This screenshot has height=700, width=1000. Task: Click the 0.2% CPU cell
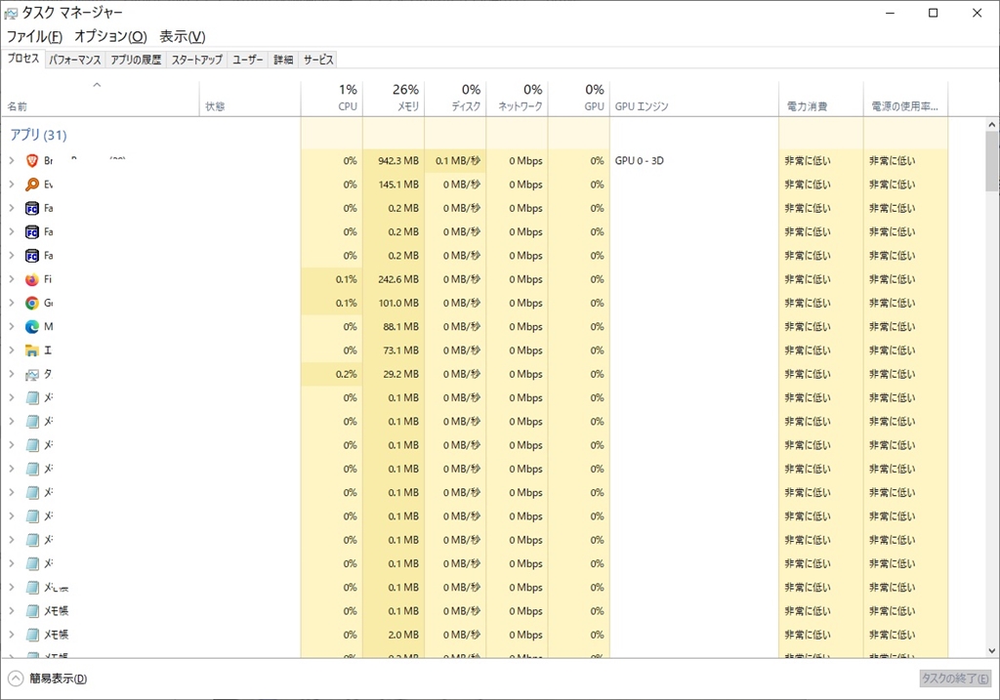click(332, 374)
